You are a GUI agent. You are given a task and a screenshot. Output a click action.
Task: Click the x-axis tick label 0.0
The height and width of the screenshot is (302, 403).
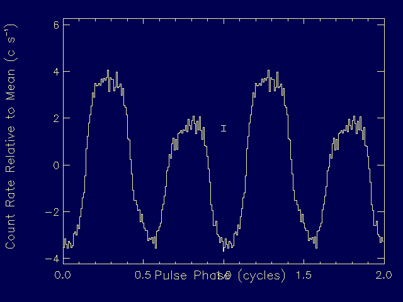click(63, 276)
